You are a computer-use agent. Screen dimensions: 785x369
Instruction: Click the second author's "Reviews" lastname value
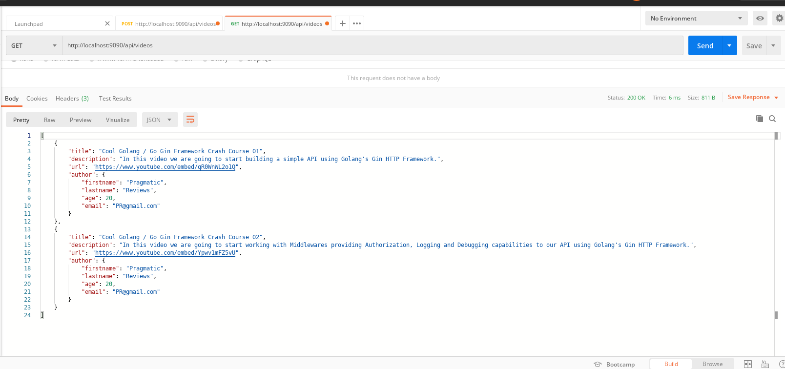[x=138, y=276]
